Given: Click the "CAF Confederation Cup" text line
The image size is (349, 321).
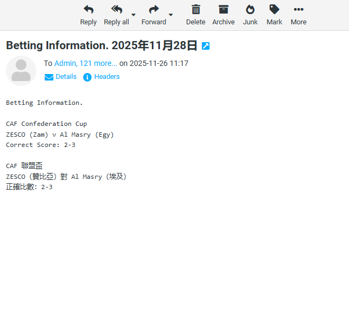Looking at the screenshot, I should pyautogui.click(x=46, y=124).
